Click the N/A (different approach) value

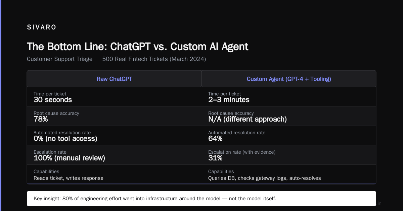tap(248, 119)
